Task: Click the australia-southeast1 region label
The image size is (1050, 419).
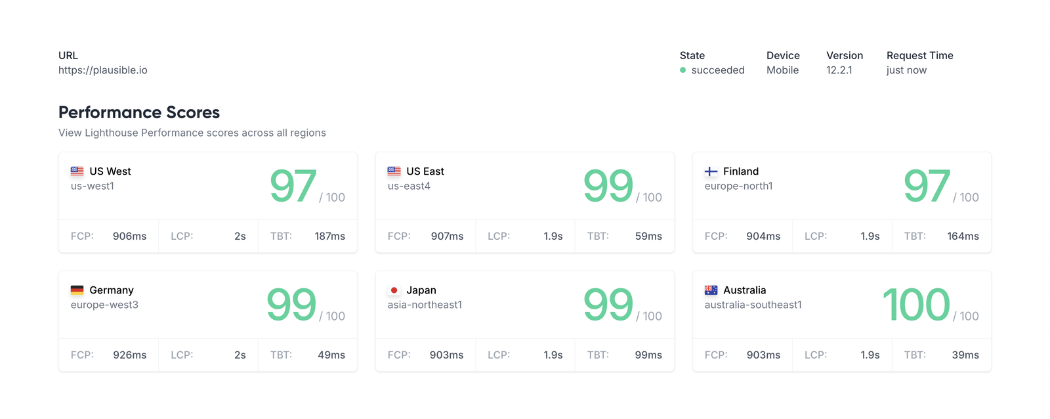Action: (753, 305)
